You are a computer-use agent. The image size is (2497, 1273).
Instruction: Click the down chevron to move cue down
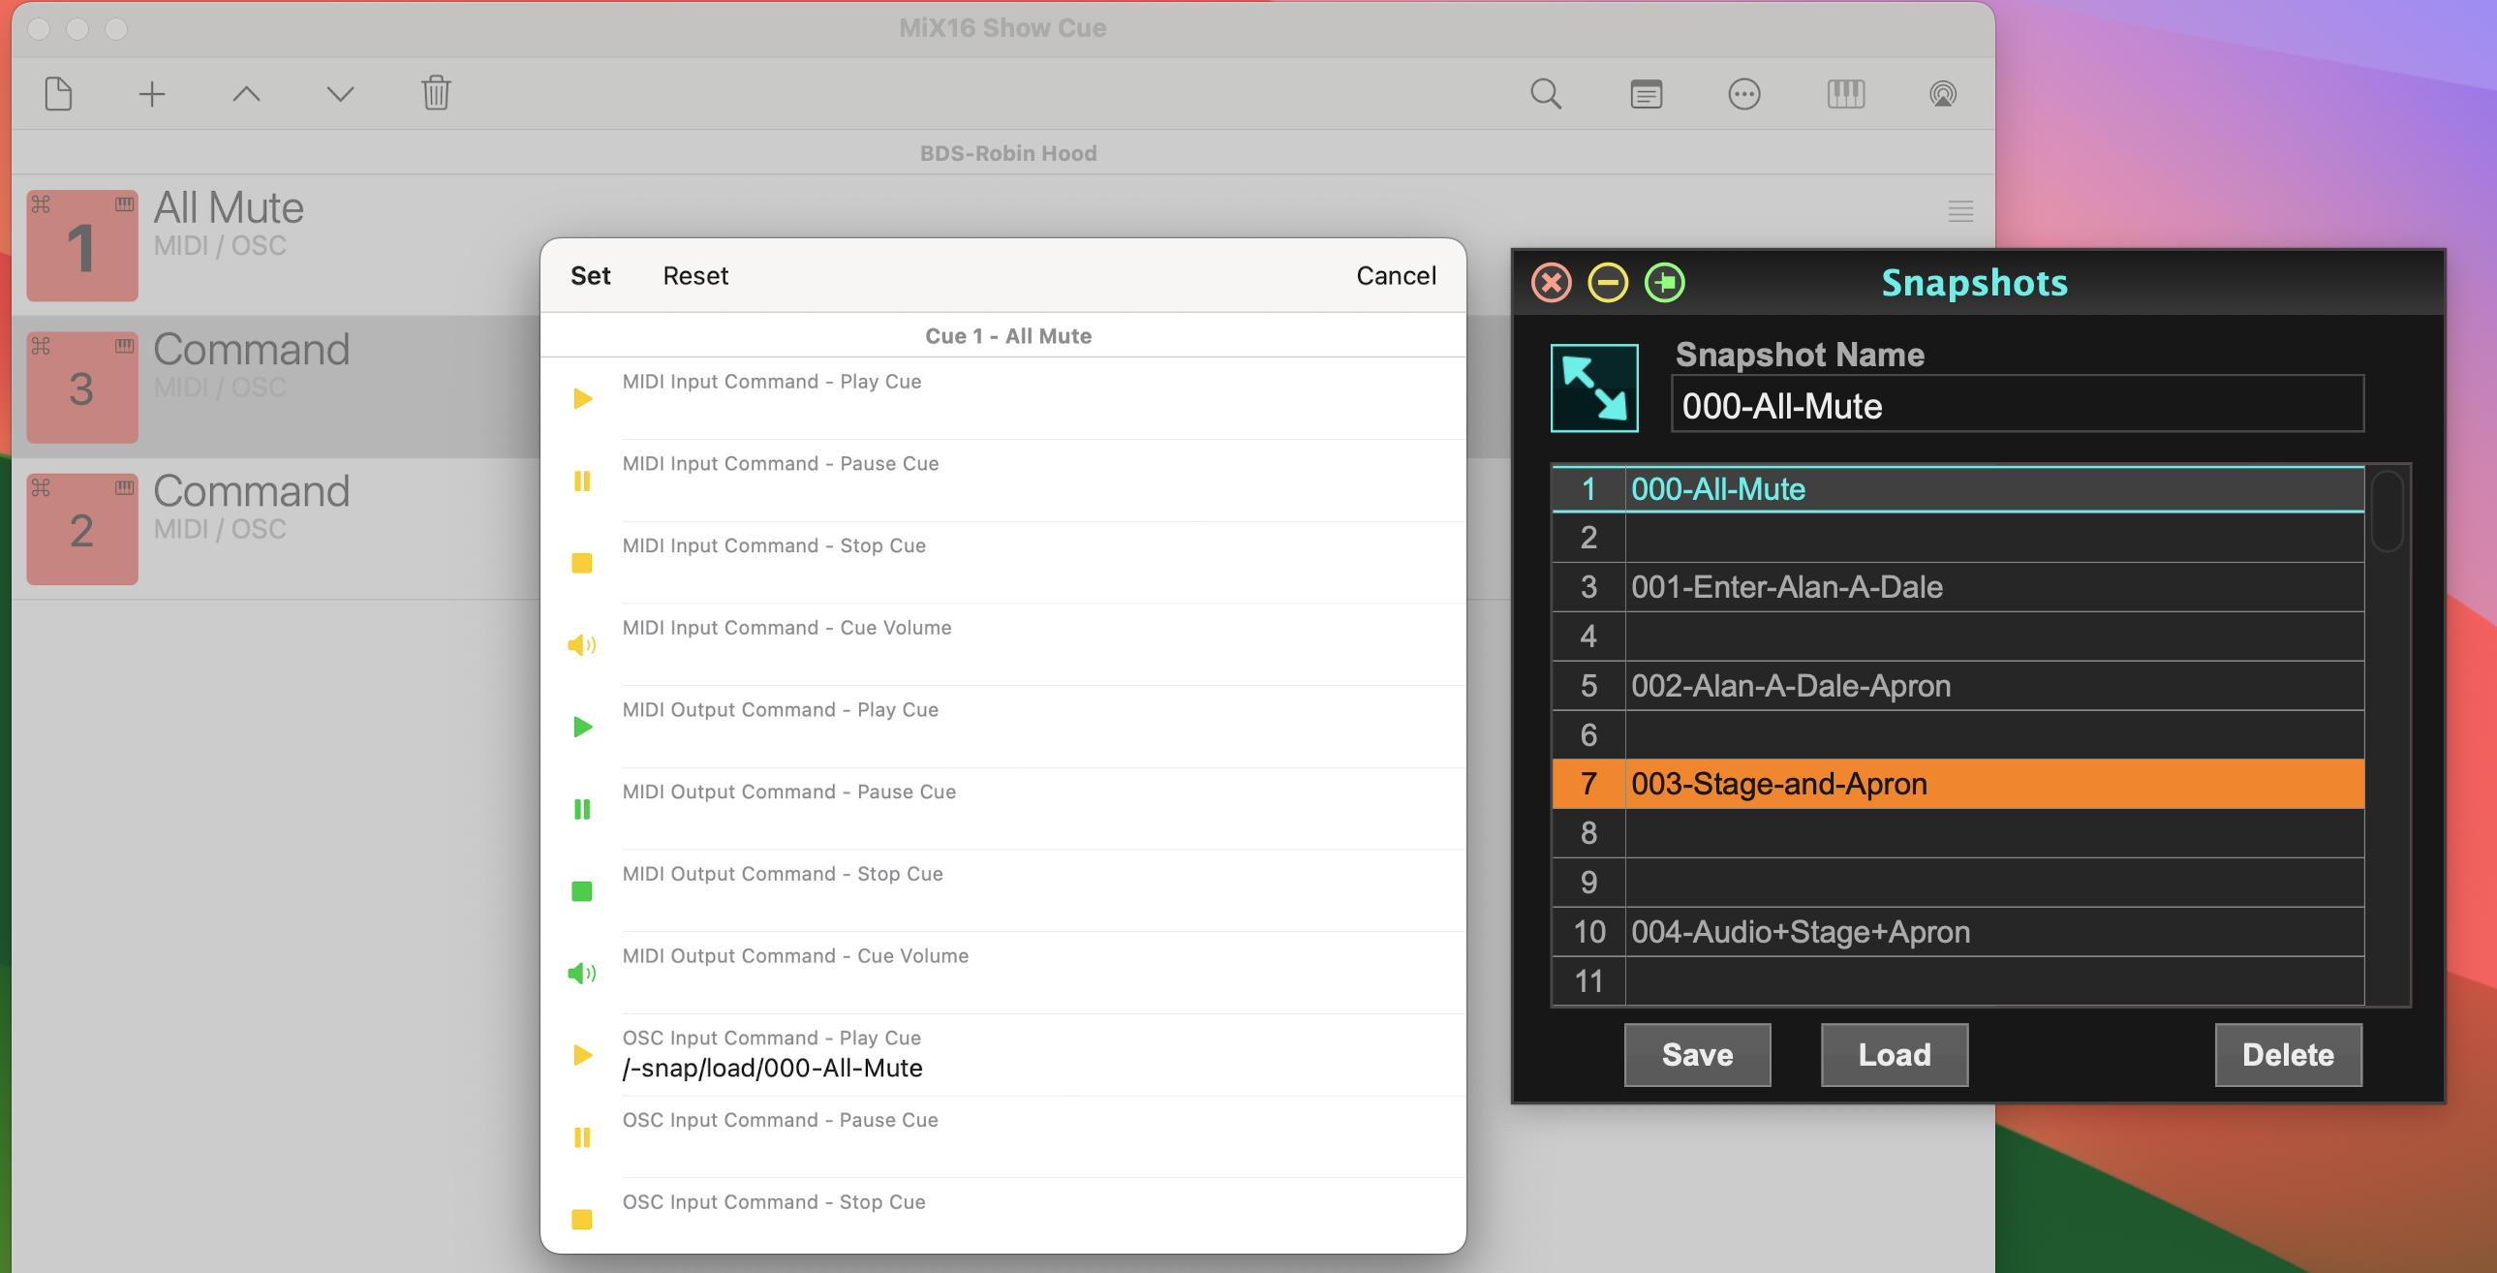coord(338,93)
